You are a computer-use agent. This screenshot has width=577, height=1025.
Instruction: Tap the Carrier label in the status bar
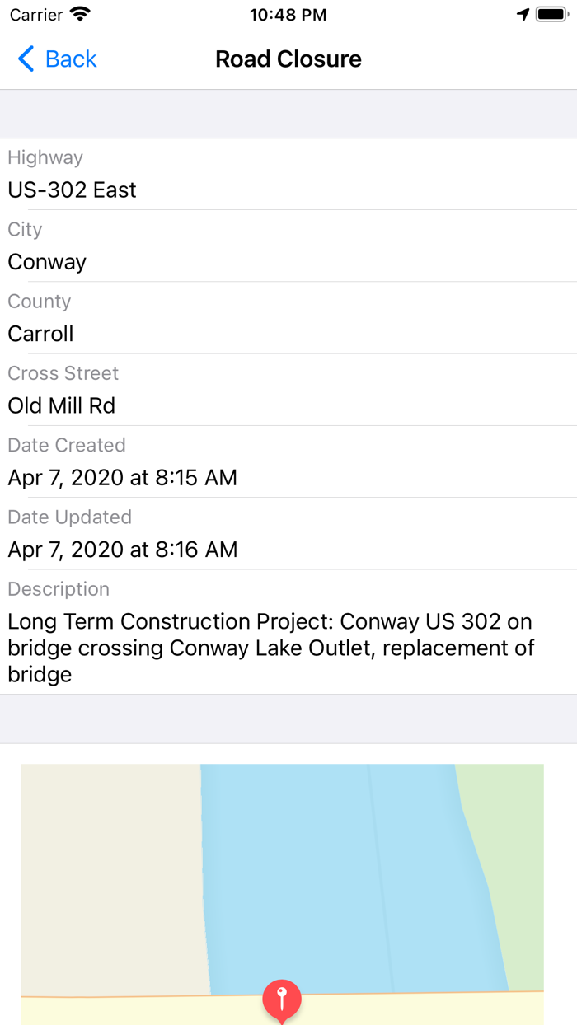tap(32, 14)
